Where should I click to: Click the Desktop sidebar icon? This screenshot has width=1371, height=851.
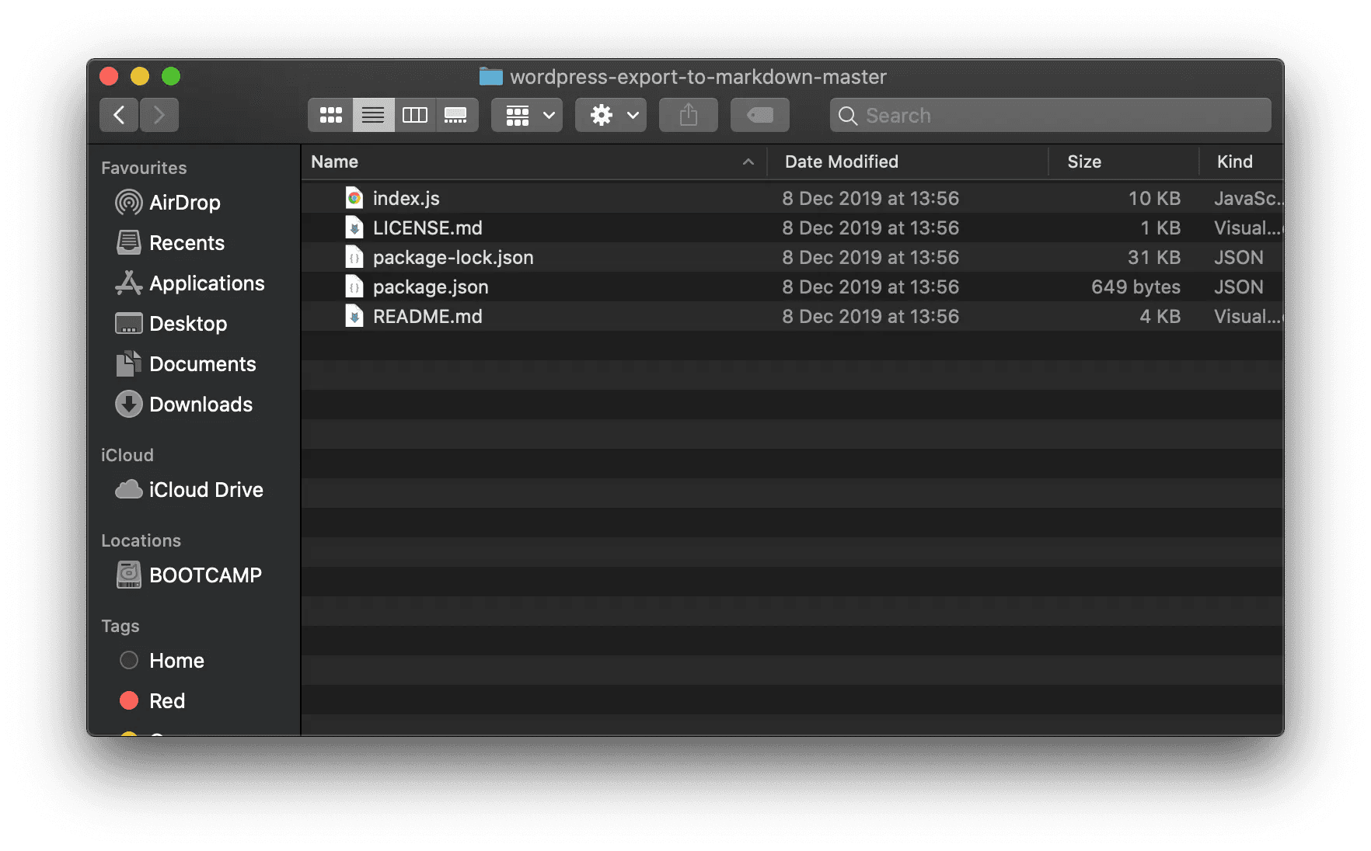pos(129,324)
